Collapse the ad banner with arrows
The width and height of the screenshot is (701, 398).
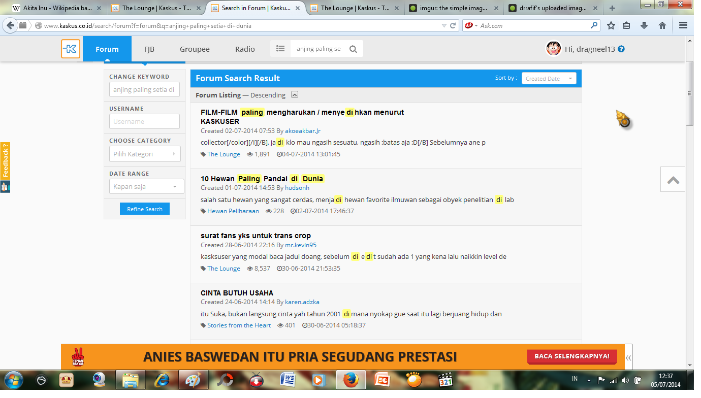tap(628, 357)
